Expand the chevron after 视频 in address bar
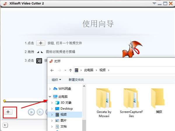 pos(108,70)
